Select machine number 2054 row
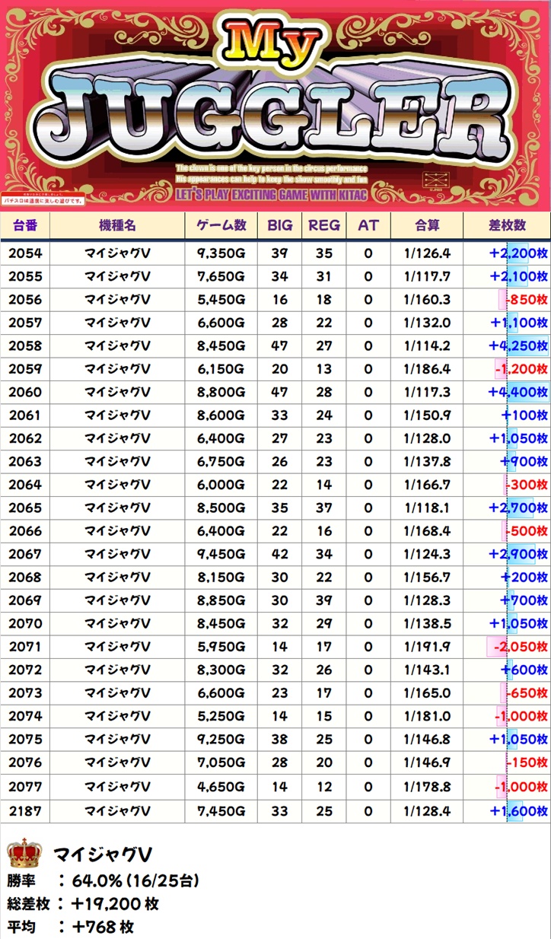Screen dimensions: 551x939 click(25, 253)
